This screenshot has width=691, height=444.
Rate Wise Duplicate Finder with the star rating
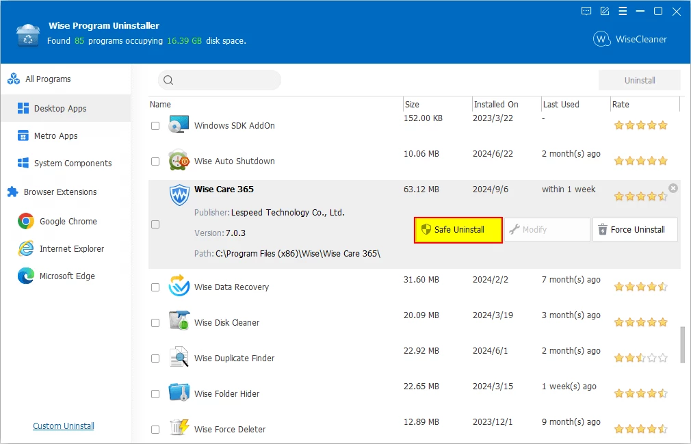point(640,358)
